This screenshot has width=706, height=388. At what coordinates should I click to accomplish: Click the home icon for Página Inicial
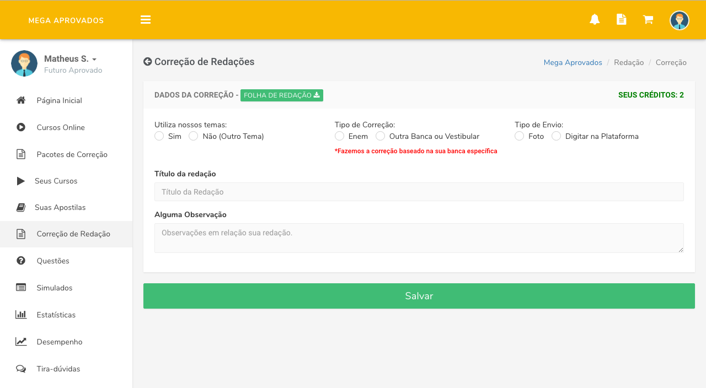pyautogui.click(x=21, y=100)
